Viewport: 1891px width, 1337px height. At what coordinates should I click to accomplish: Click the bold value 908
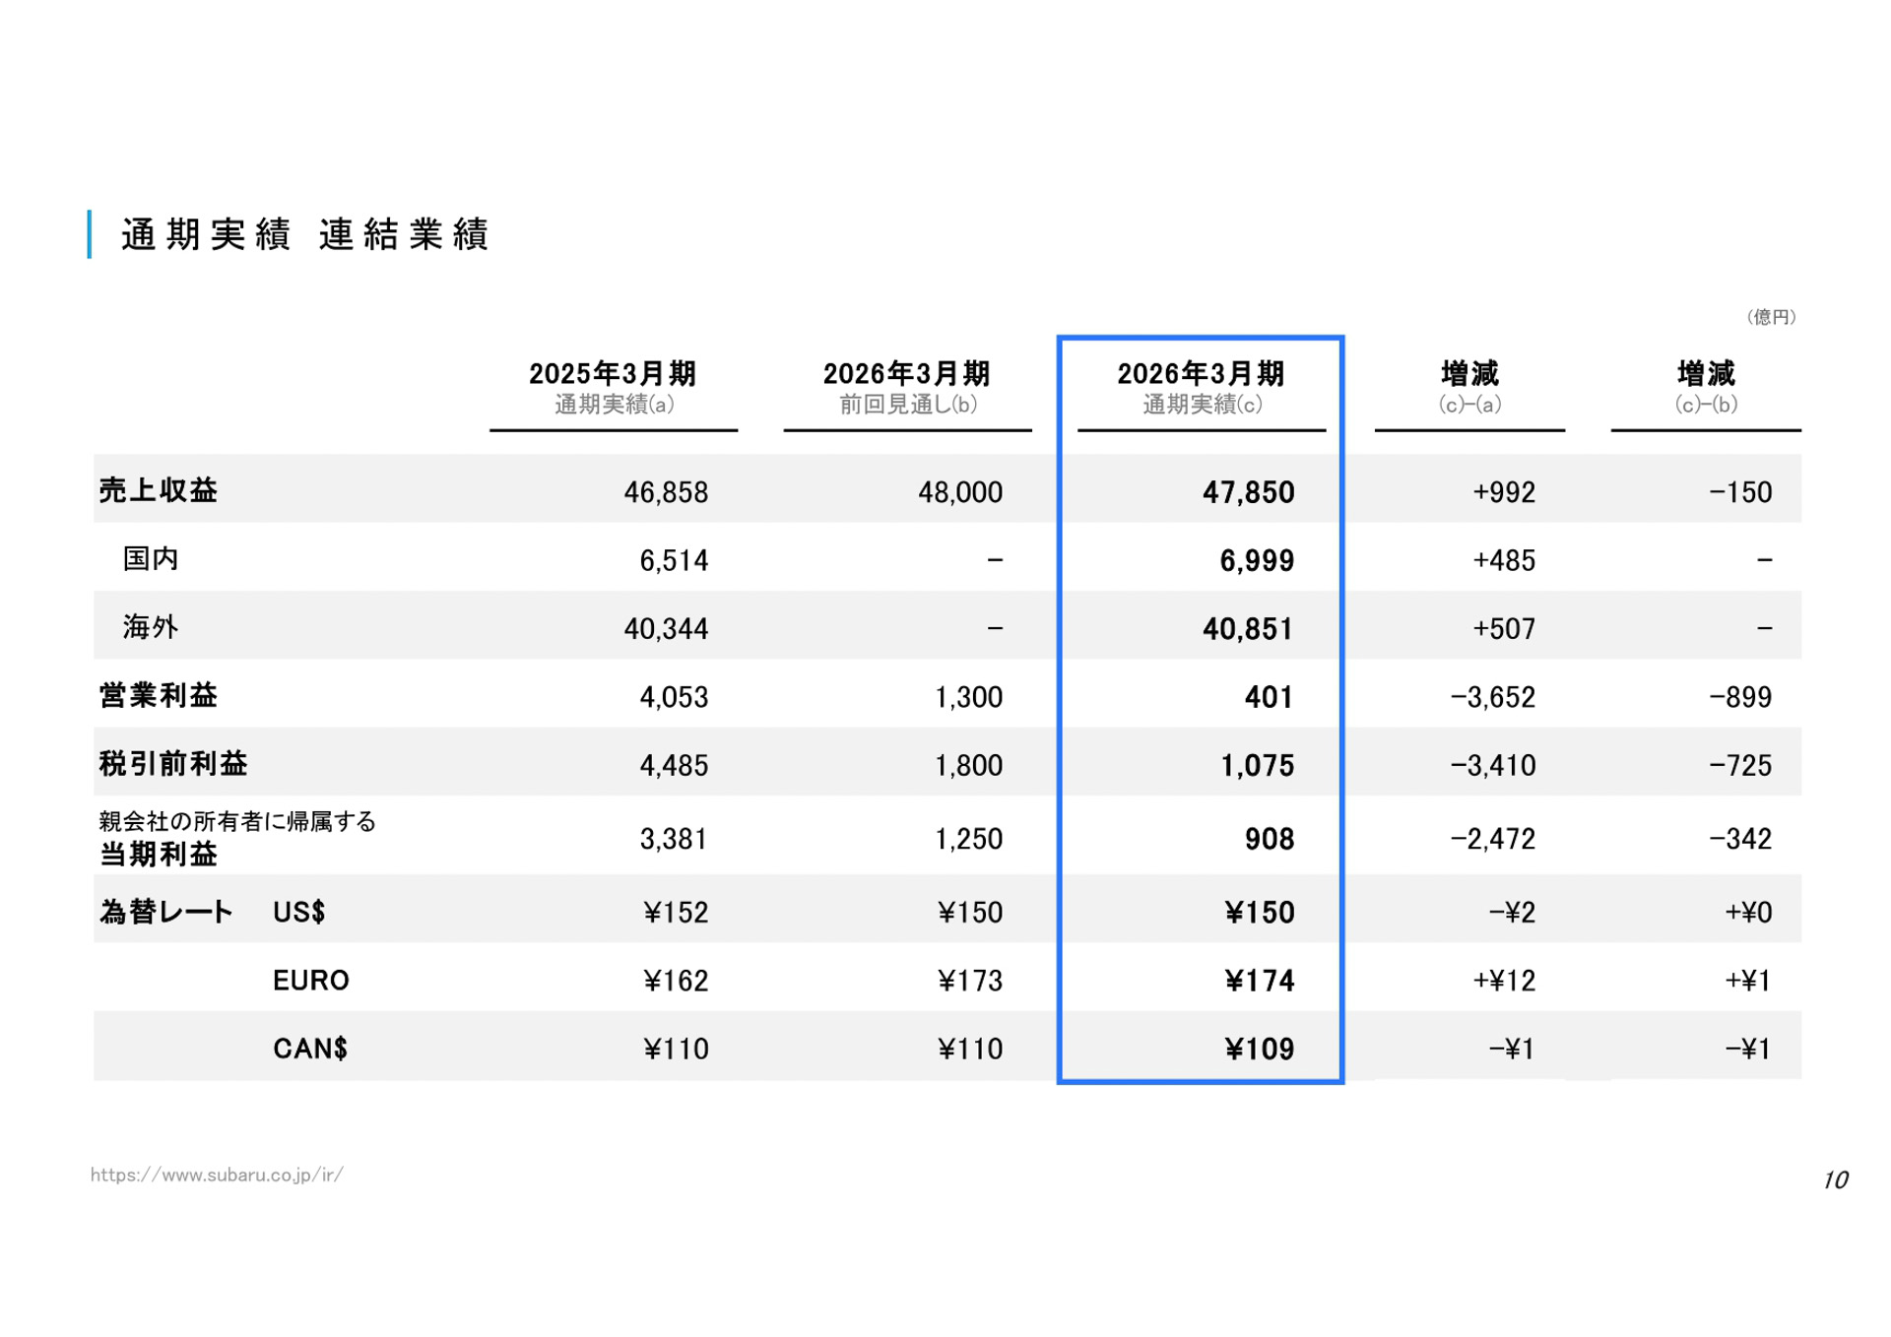tap(1269, 840)
